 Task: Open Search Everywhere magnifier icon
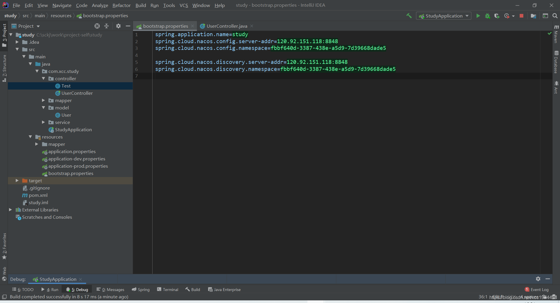coord(555,16)
